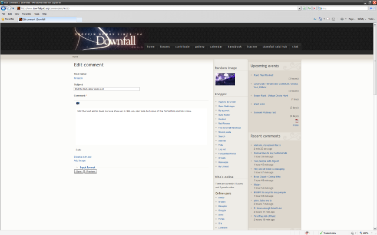The width and height of the screenshot is (377, 235).
Task: Open the downfall raid hub nav link
Action: coord(275,47)
